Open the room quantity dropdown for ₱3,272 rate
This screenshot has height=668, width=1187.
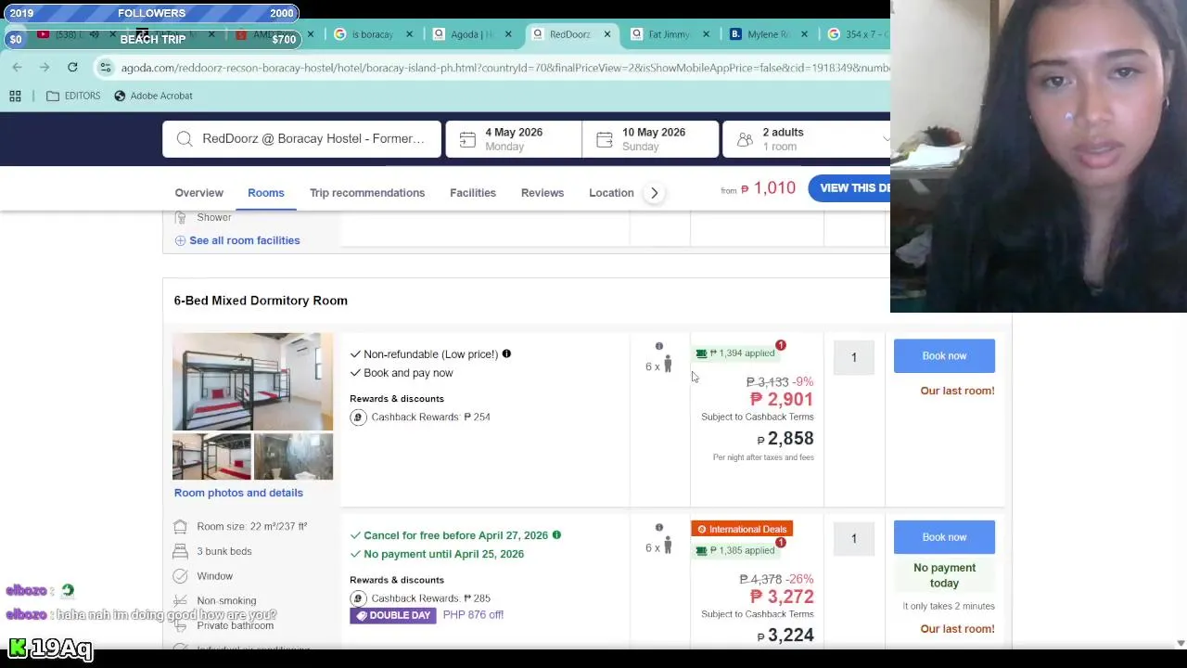tap(854, 539)
